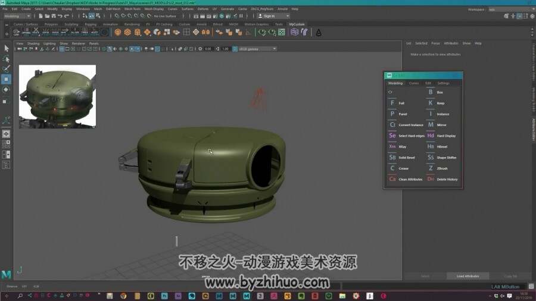Click the black cone shelf icon
Image resolution: width=536 pixels, height=301 pixels.
tap(319, 33)
